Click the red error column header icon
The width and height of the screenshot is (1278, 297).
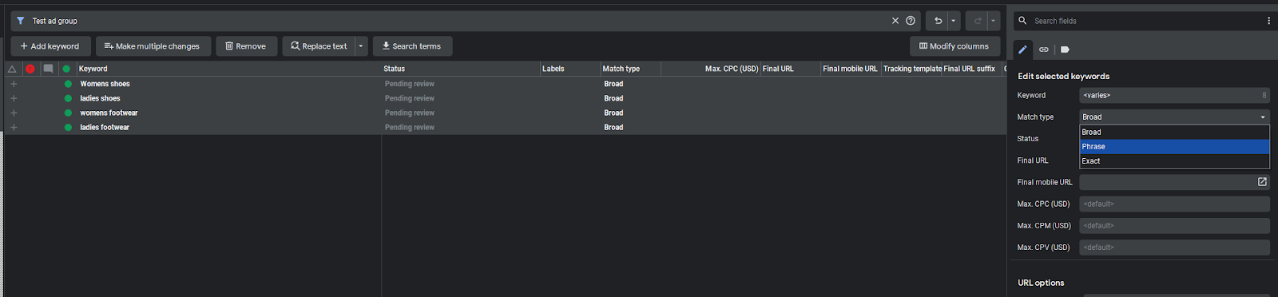click(x=30, y=69)
